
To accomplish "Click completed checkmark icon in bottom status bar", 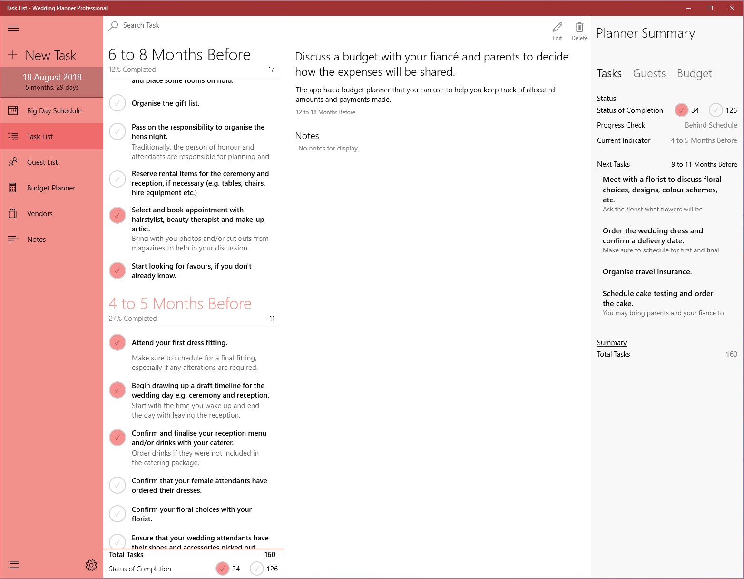I will tap(222, 569).
